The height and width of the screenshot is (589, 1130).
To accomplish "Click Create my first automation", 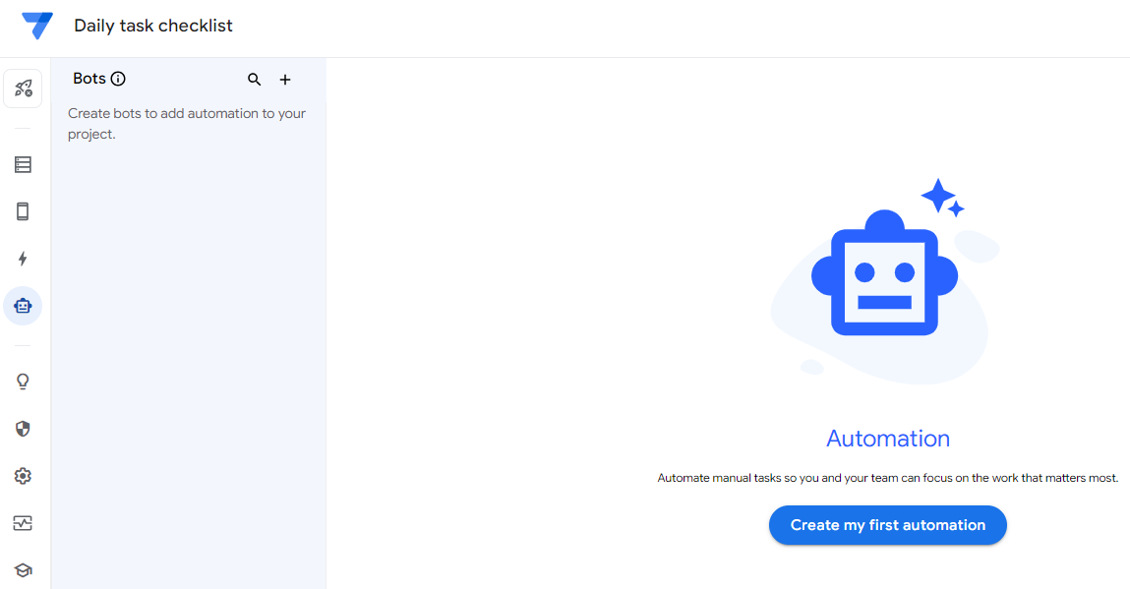I will point(887,524).
